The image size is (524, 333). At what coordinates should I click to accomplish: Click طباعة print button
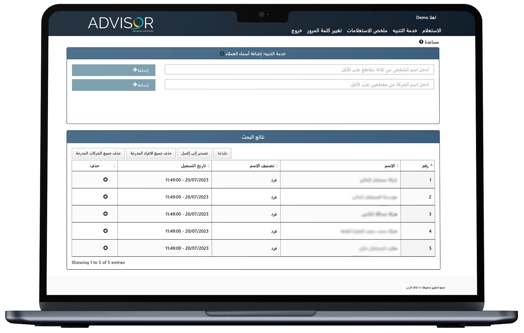222,153
